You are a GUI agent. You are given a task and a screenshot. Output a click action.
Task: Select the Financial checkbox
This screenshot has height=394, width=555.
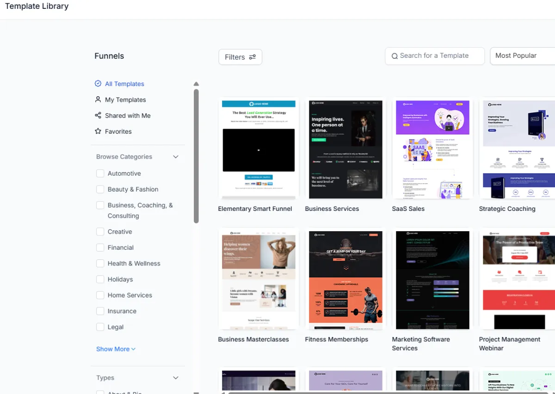(x=100, y=247)
